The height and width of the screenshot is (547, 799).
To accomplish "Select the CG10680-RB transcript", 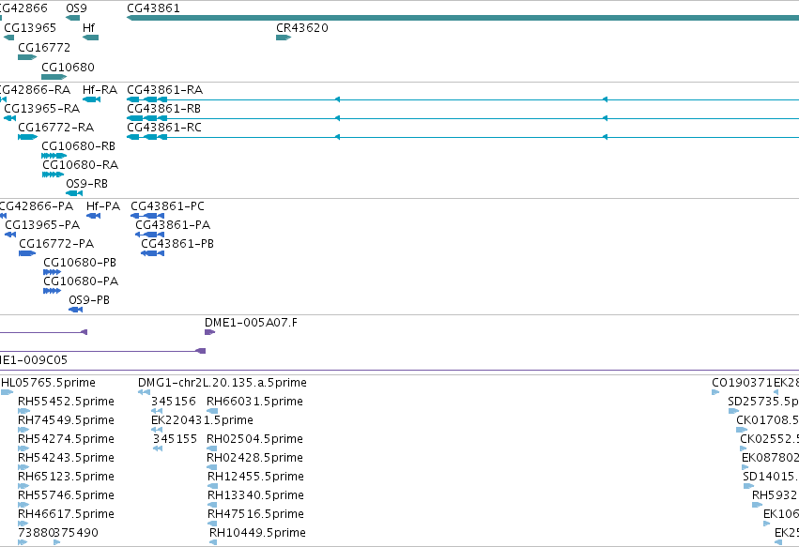I will click(54, 156).
